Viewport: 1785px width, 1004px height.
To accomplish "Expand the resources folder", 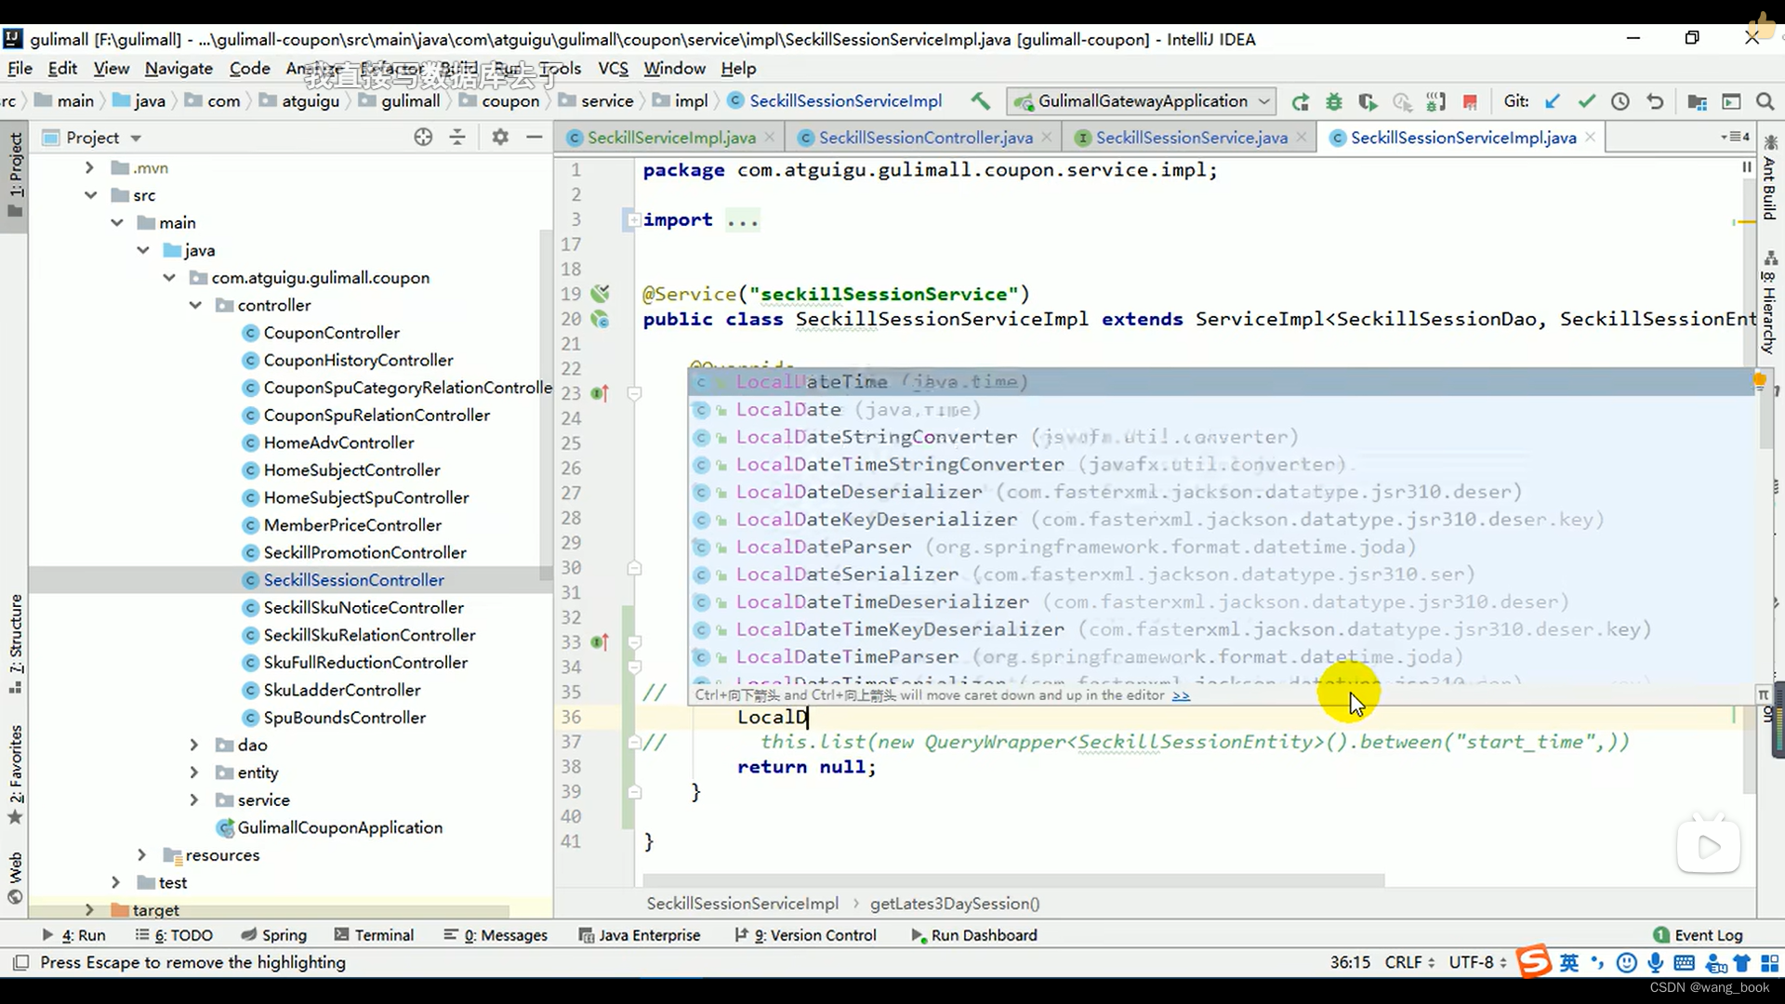I will pyautogui.click(x=142, y=855).
